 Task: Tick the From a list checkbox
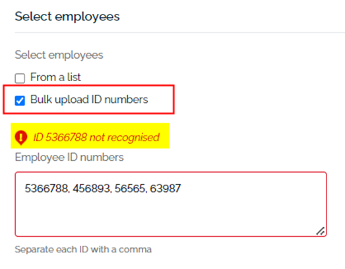pyautogui.click(x=20, y=78)
